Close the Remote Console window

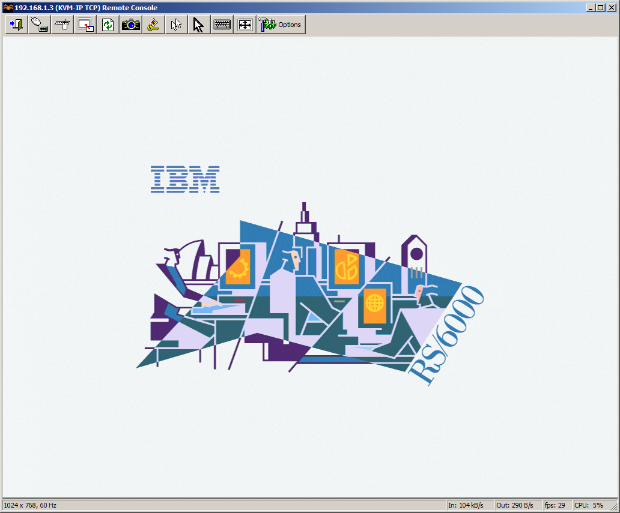click(x=612, y=8)
